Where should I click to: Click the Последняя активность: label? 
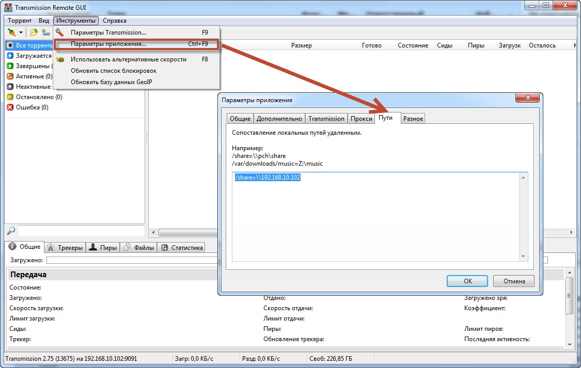(x=497, y=339)
